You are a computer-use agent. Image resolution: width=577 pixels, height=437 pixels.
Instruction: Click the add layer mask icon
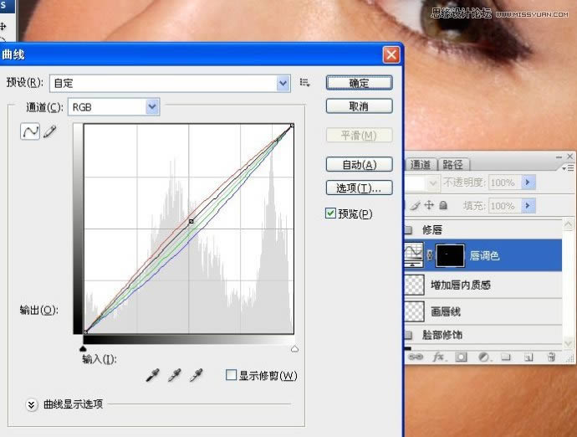[x=460, y=357]
